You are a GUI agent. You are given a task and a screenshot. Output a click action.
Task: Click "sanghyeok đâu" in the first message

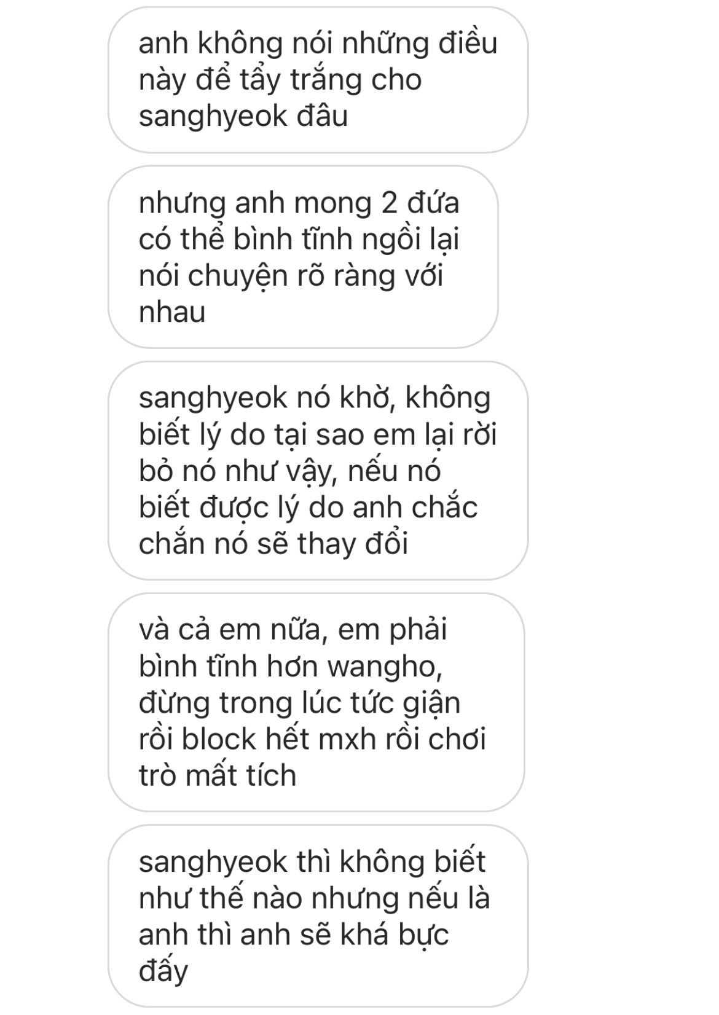click(243, 117)
